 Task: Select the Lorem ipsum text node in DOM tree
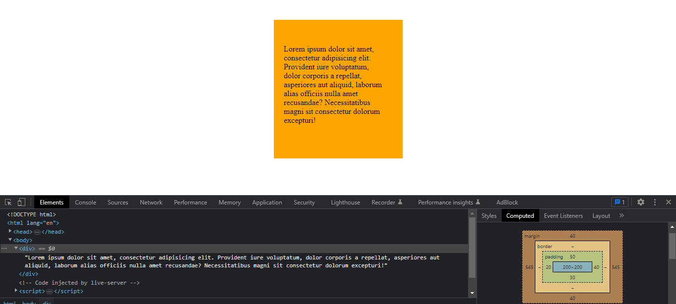(232, 261)
